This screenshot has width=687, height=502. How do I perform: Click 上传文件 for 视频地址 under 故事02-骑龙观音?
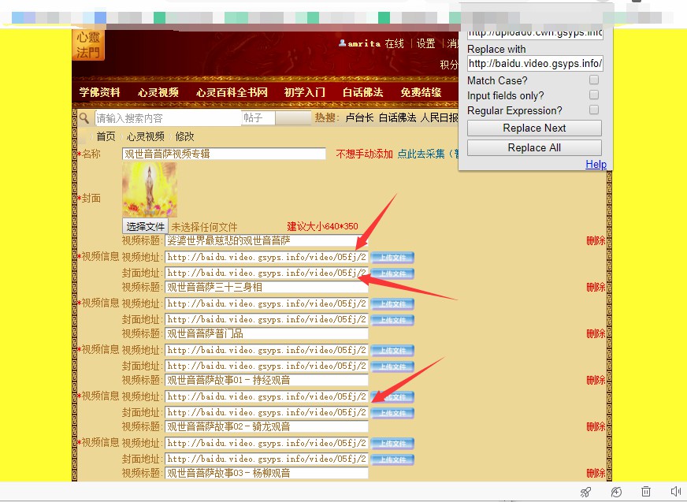pyautogui.click(x=392, y=443)
